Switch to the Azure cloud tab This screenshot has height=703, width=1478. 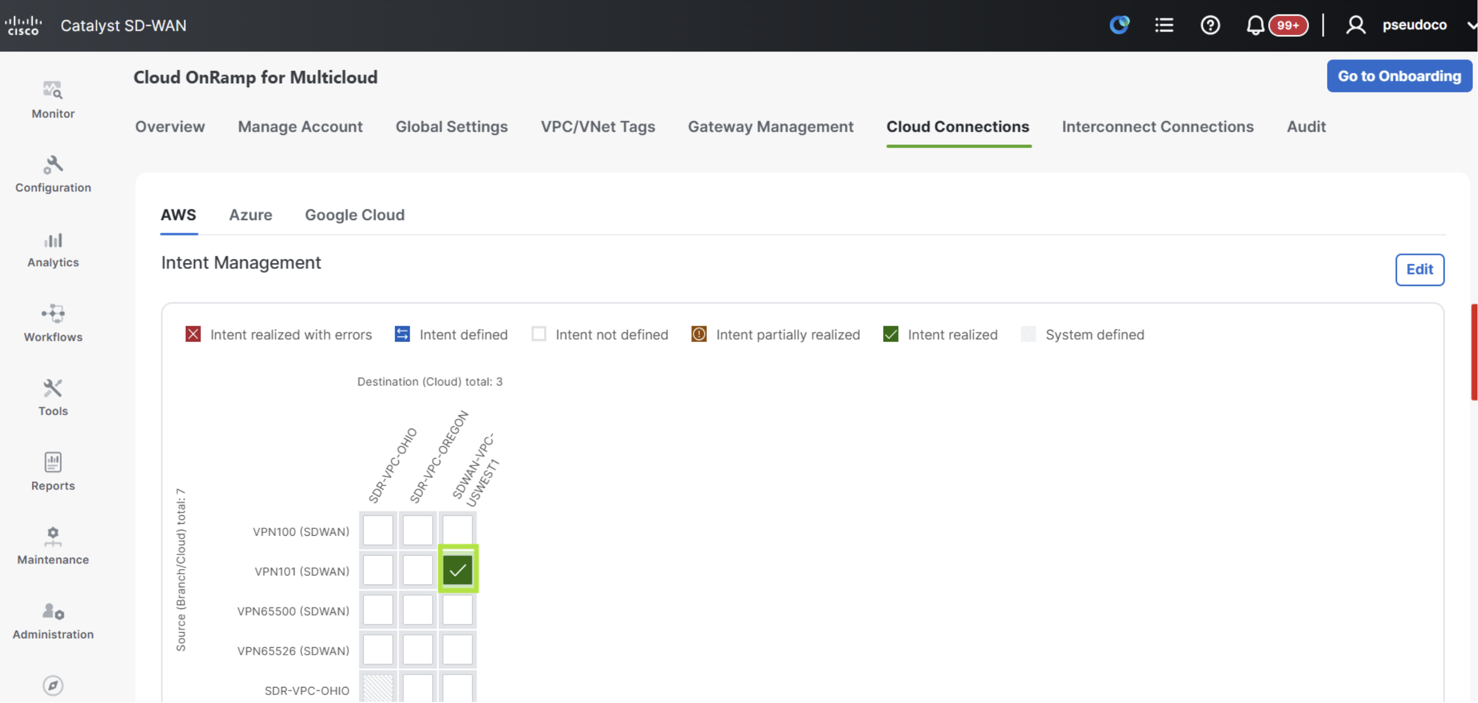pyautogui.click(x=251, y=215)
